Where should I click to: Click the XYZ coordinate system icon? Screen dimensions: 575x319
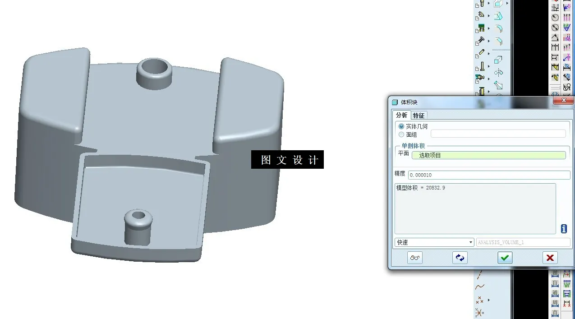(x=479, y=313)
